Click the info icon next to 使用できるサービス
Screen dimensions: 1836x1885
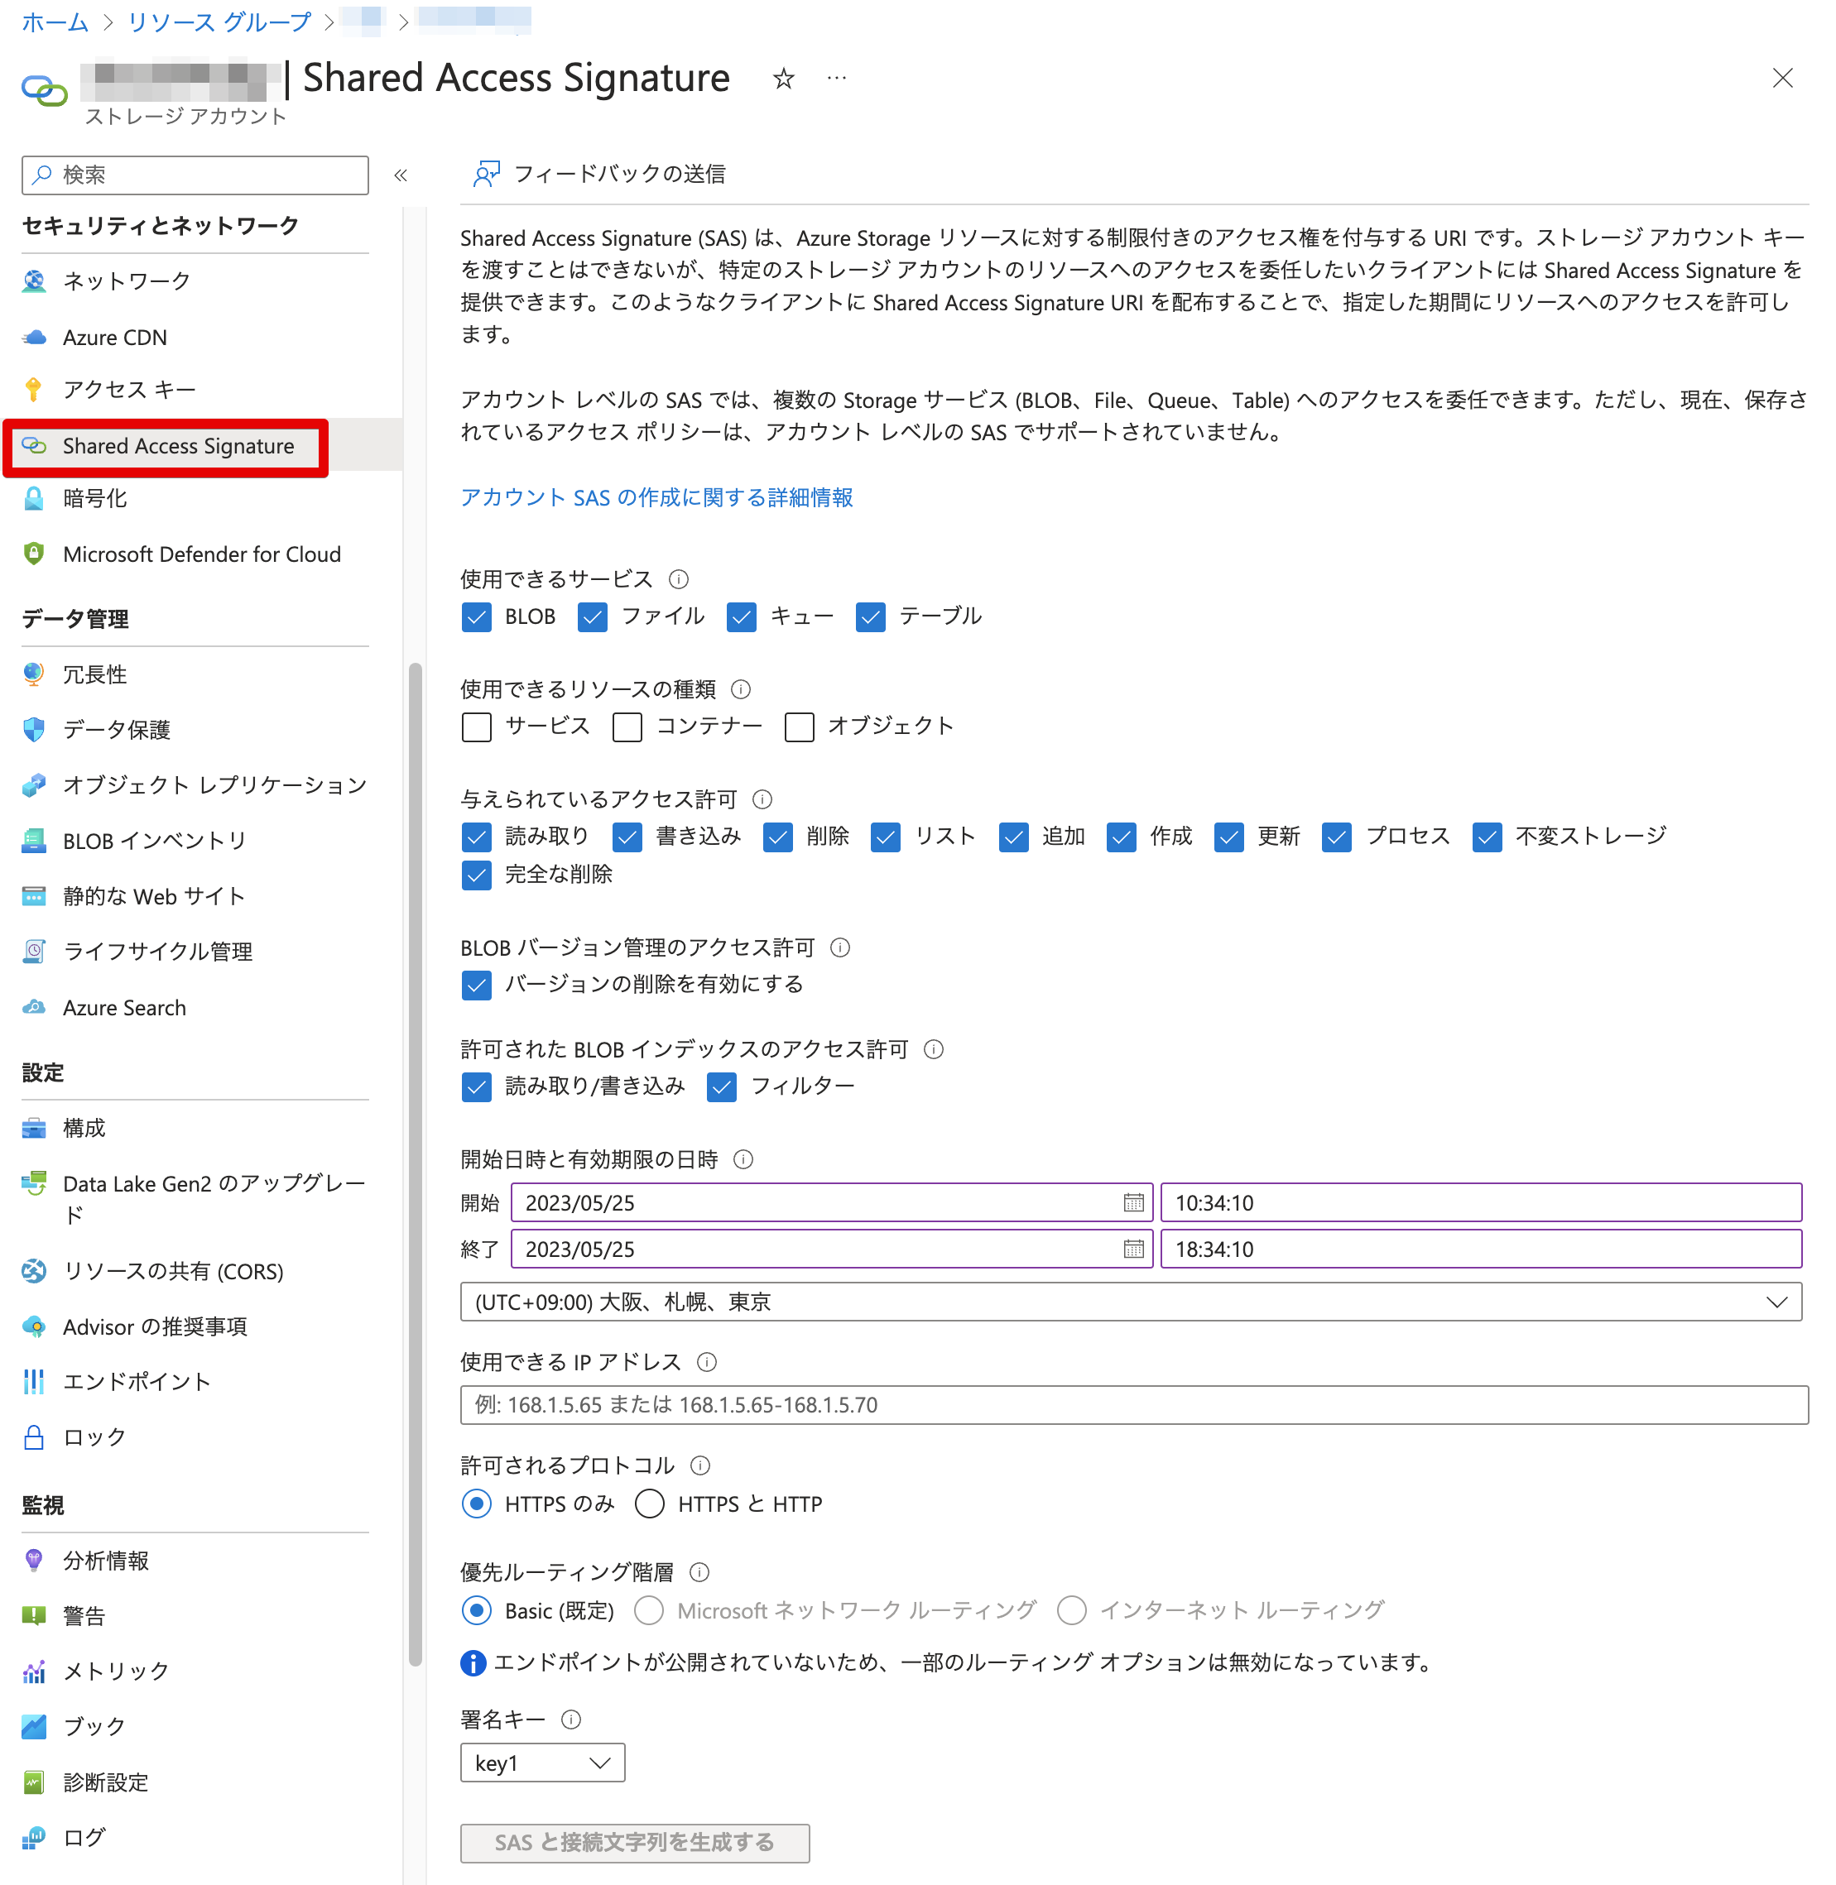[680, 579]
